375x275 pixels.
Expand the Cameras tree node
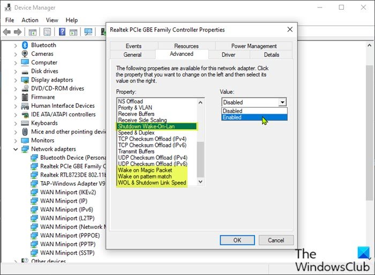(16, 54)
